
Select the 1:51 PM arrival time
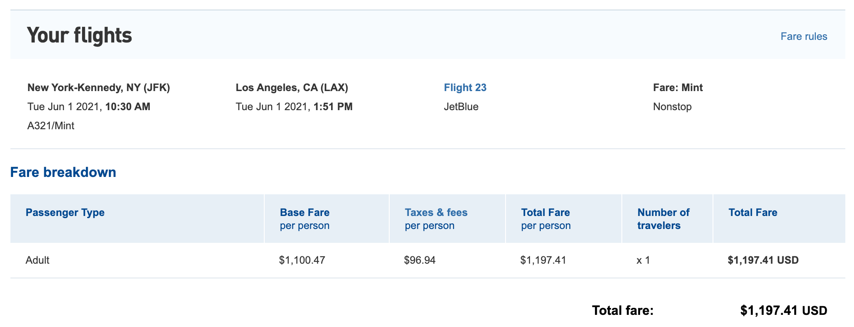point(333,107)
